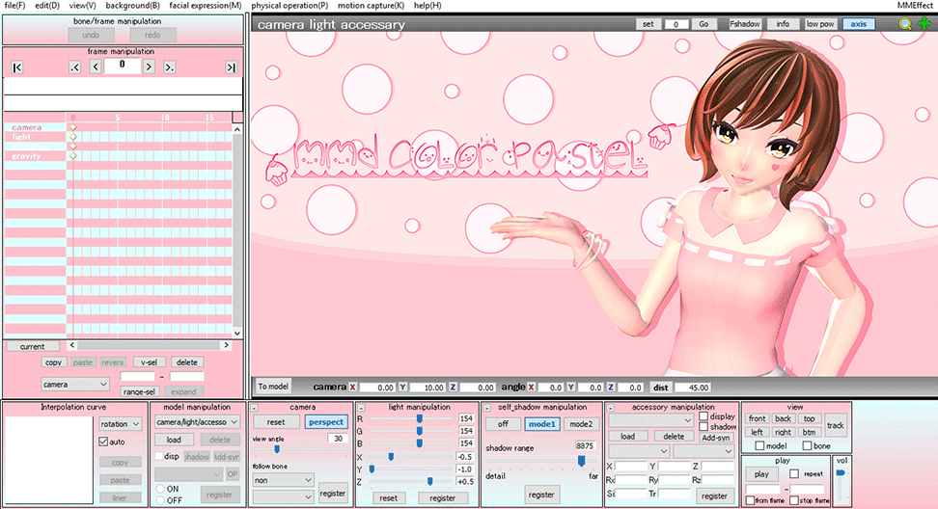Open the MMEffect menu
Viewport: 938px width, 509px height.
[915, 6]
